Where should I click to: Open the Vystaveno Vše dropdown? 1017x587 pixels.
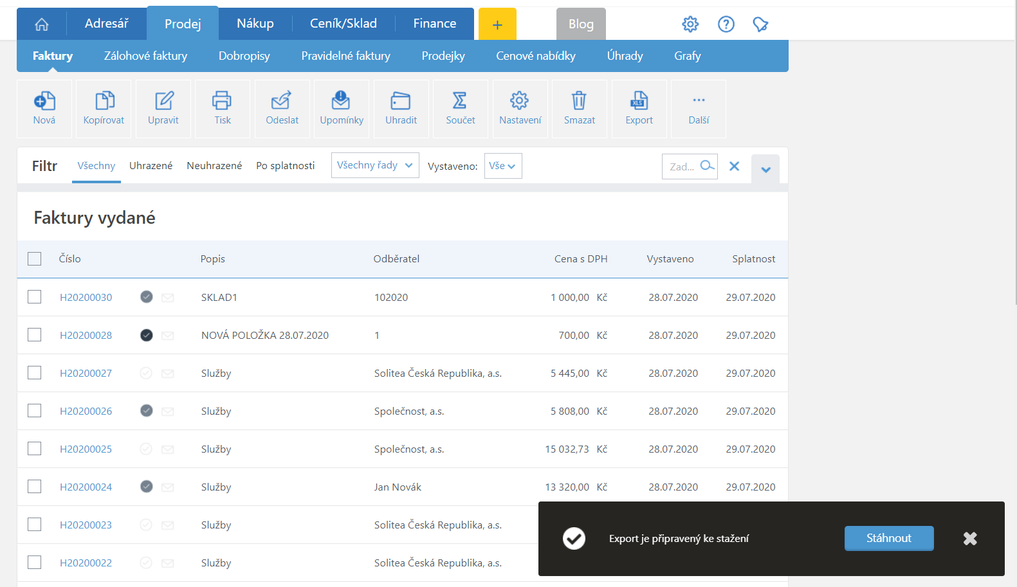503,166
